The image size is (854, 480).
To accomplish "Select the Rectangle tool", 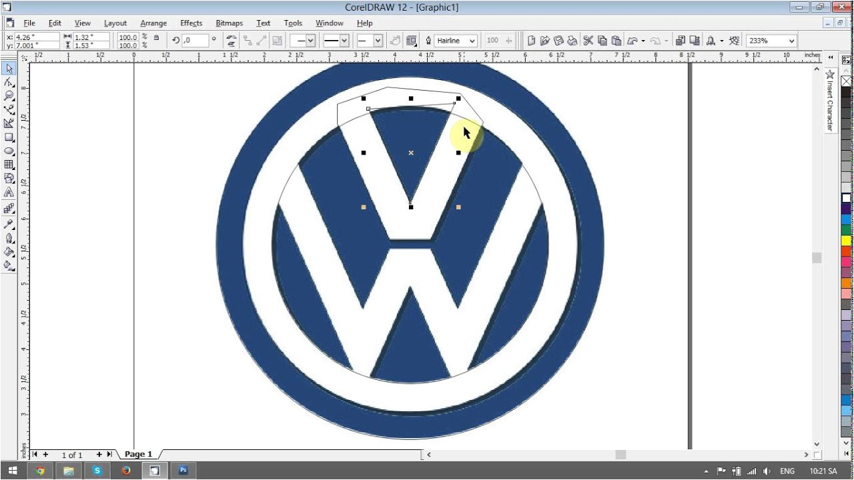I will pos(9,137).
